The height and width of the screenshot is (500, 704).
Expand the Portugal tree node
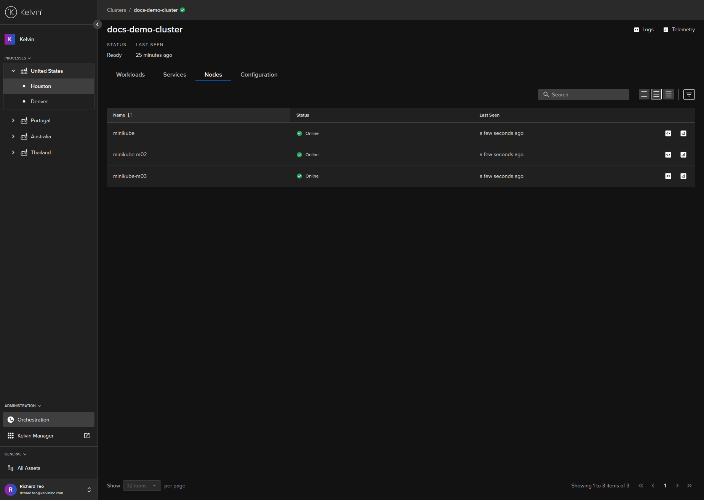pyautogui.click(x=13, y=120)
